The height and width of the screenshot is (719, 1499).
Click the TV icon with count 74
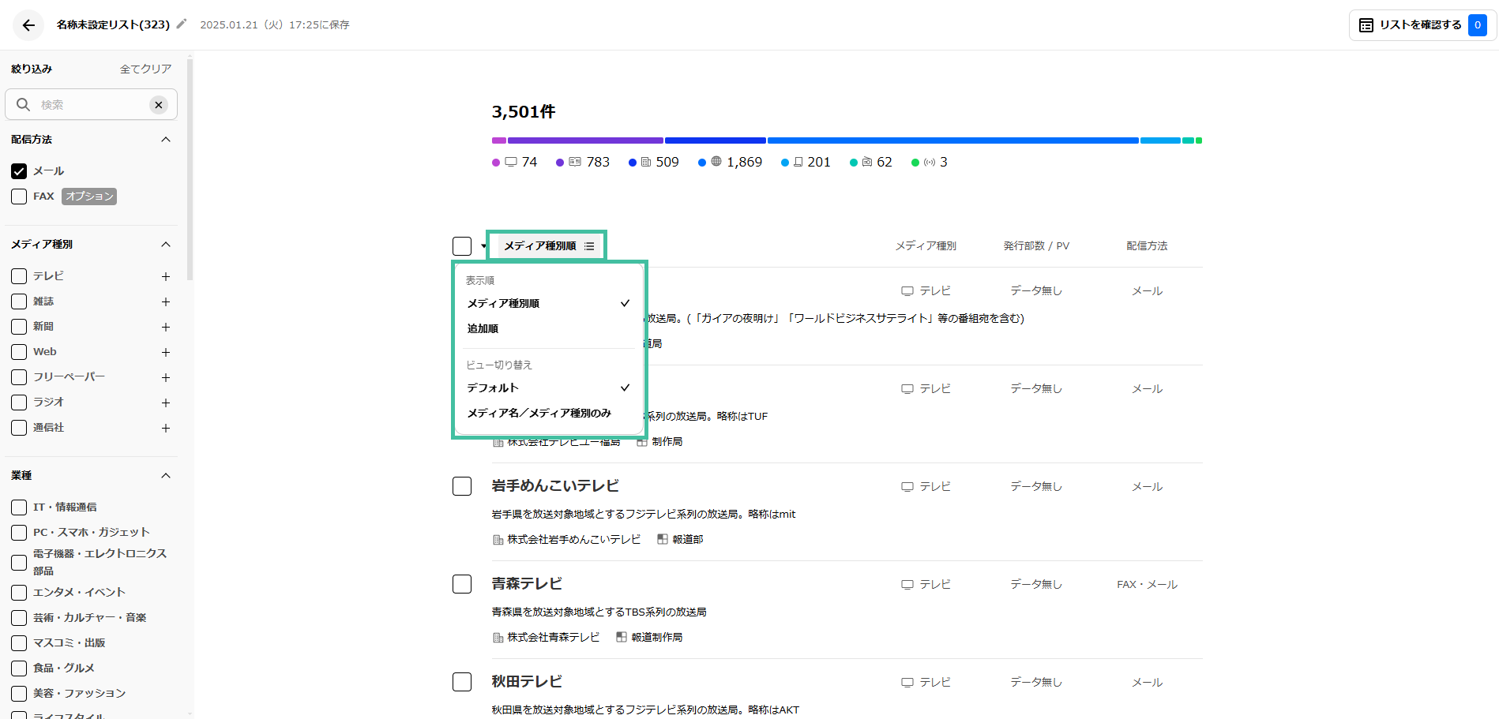[511, 162]
